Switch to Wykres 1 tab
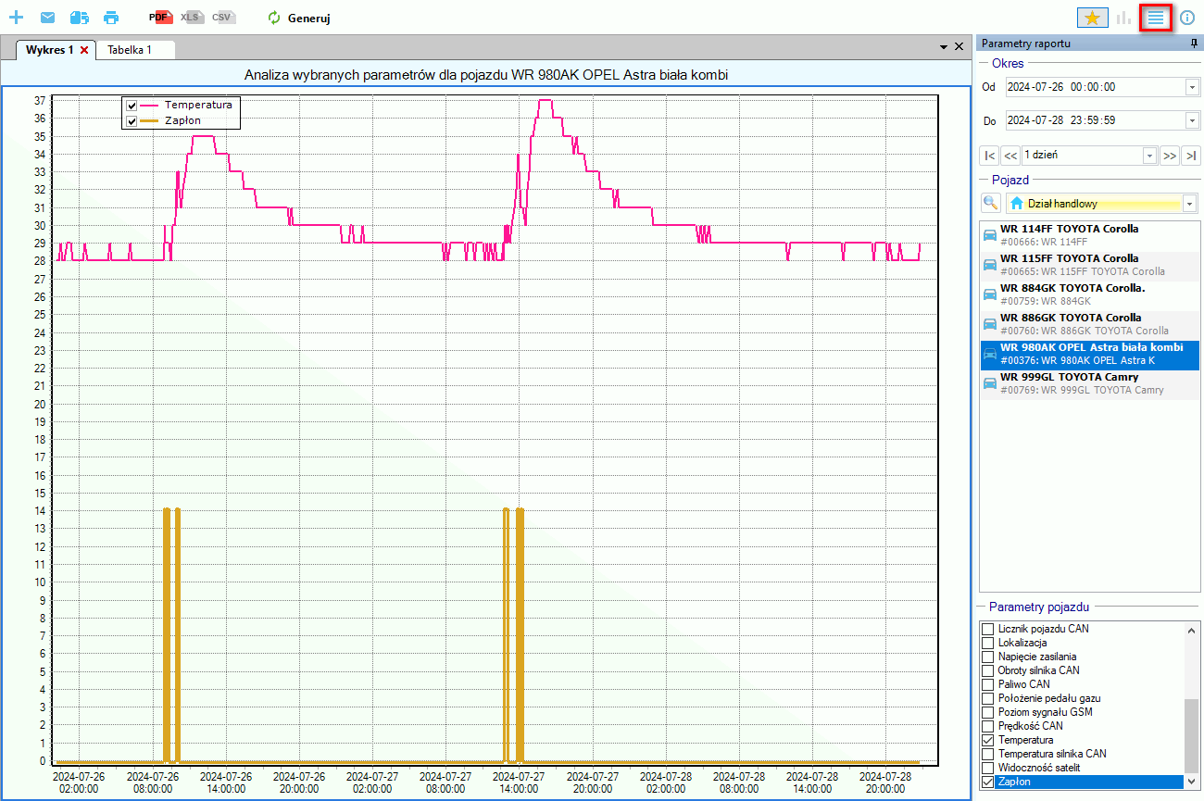This screenshot has height=801, width=1204. 50,49
